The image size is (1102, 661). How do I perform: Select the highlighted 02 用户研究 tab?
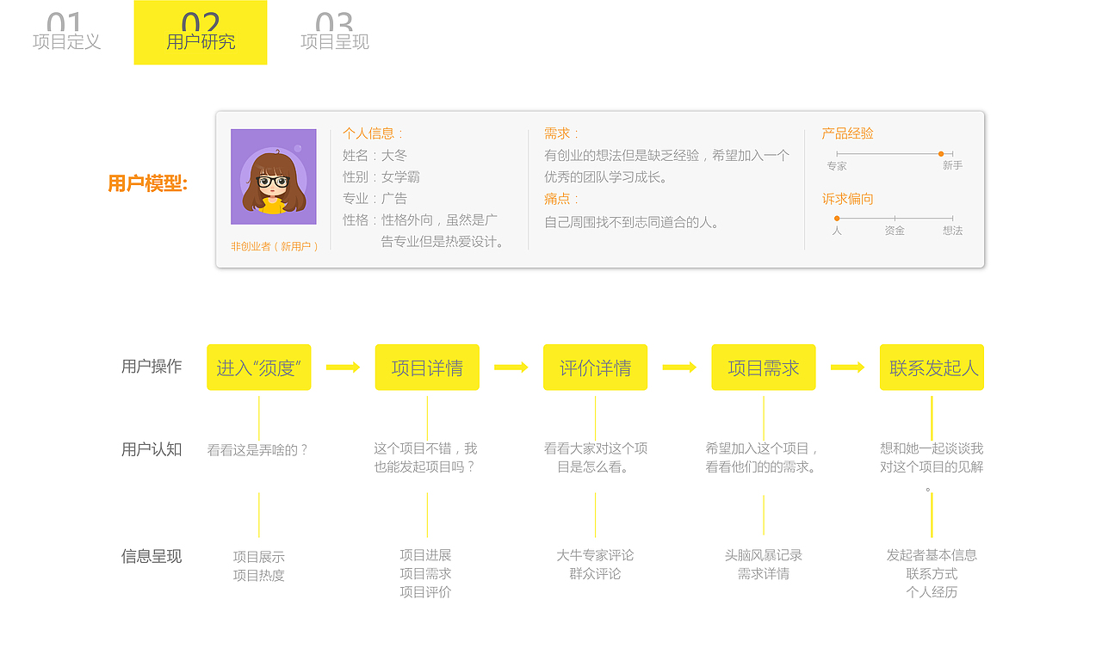click(201, 33)
